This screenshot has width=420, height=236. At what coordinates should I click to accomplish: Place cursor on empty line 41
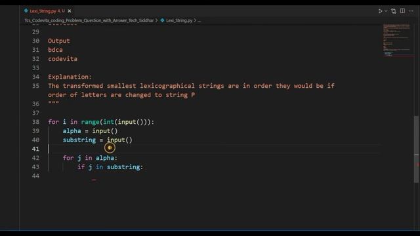point(214,149)
